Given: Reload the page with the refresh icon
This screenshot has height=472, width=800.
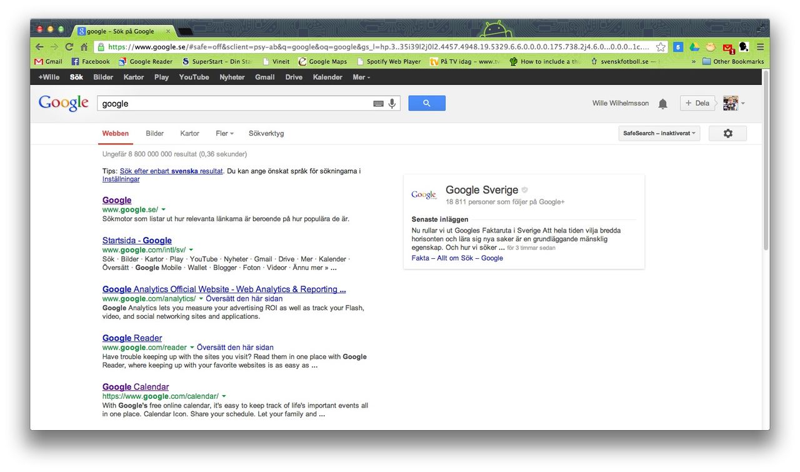Looking at the screenshot, I should click(x=69, y=47).
